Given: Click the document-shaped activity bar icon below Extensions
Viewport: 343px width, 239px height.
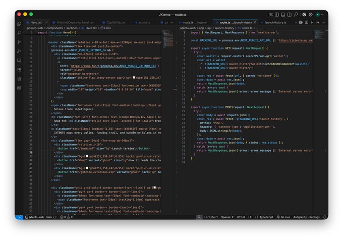Looking at the screenshot, I should click(19, 79).
